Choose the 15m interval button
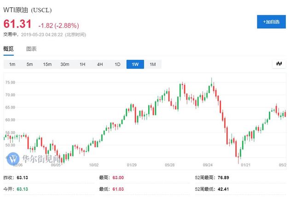290x199 pixels. 47,64
